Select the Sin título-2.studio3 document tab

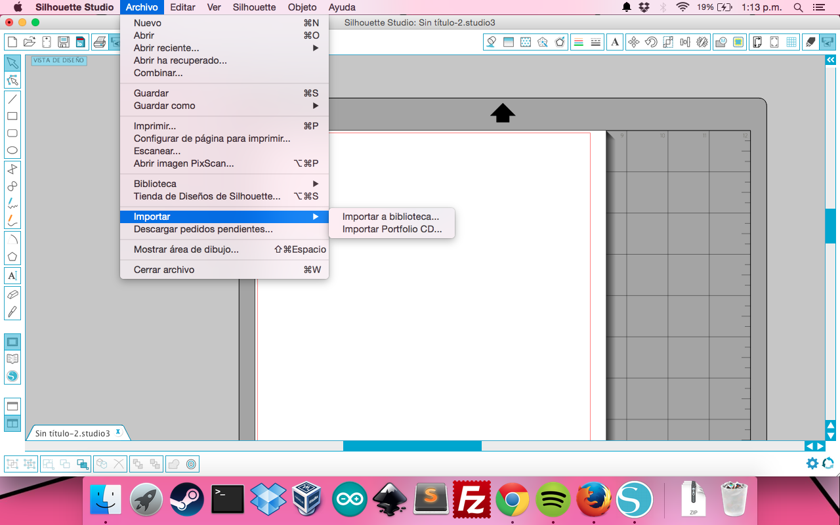73,433
